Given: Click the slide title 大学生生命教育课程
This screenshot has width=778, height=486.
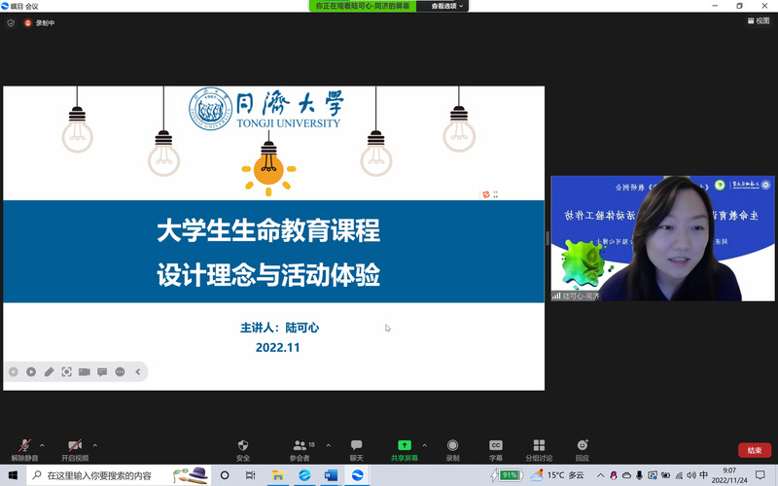Looking at the screenshot, I should [x=268, y=230].
